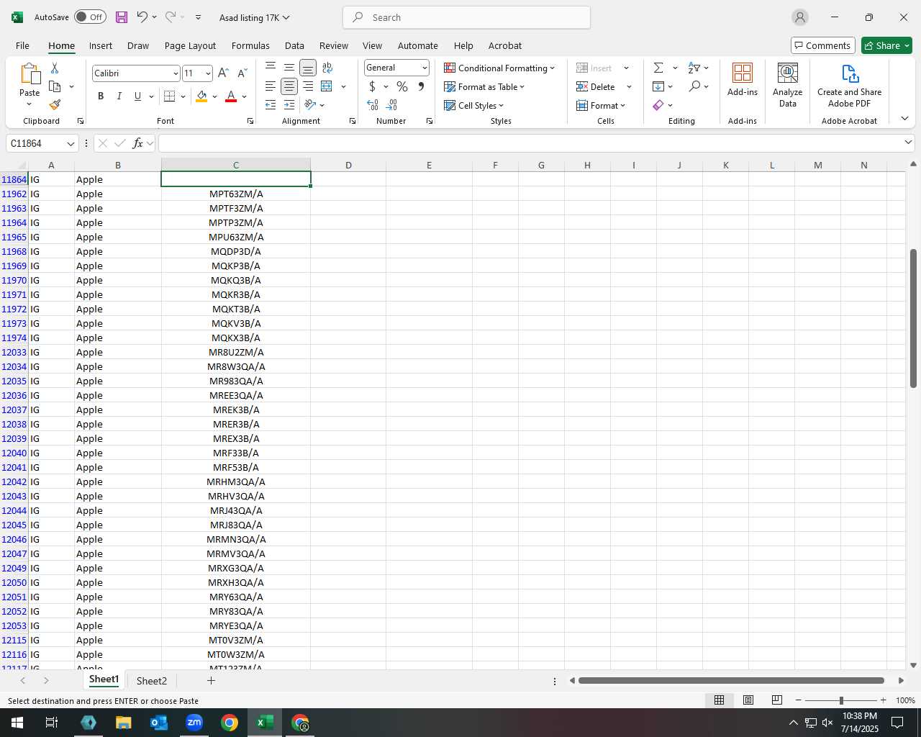Viewport: 921px width, 737px height.
Task: Expand the formula bar chevron
Action: (x=908, y=143)
